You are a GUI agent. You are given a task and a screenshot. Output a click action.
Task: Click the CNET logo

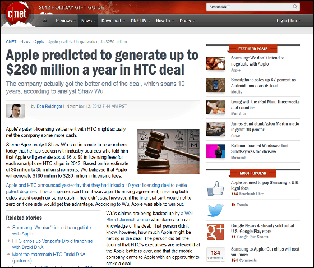(x=17, y=13)
